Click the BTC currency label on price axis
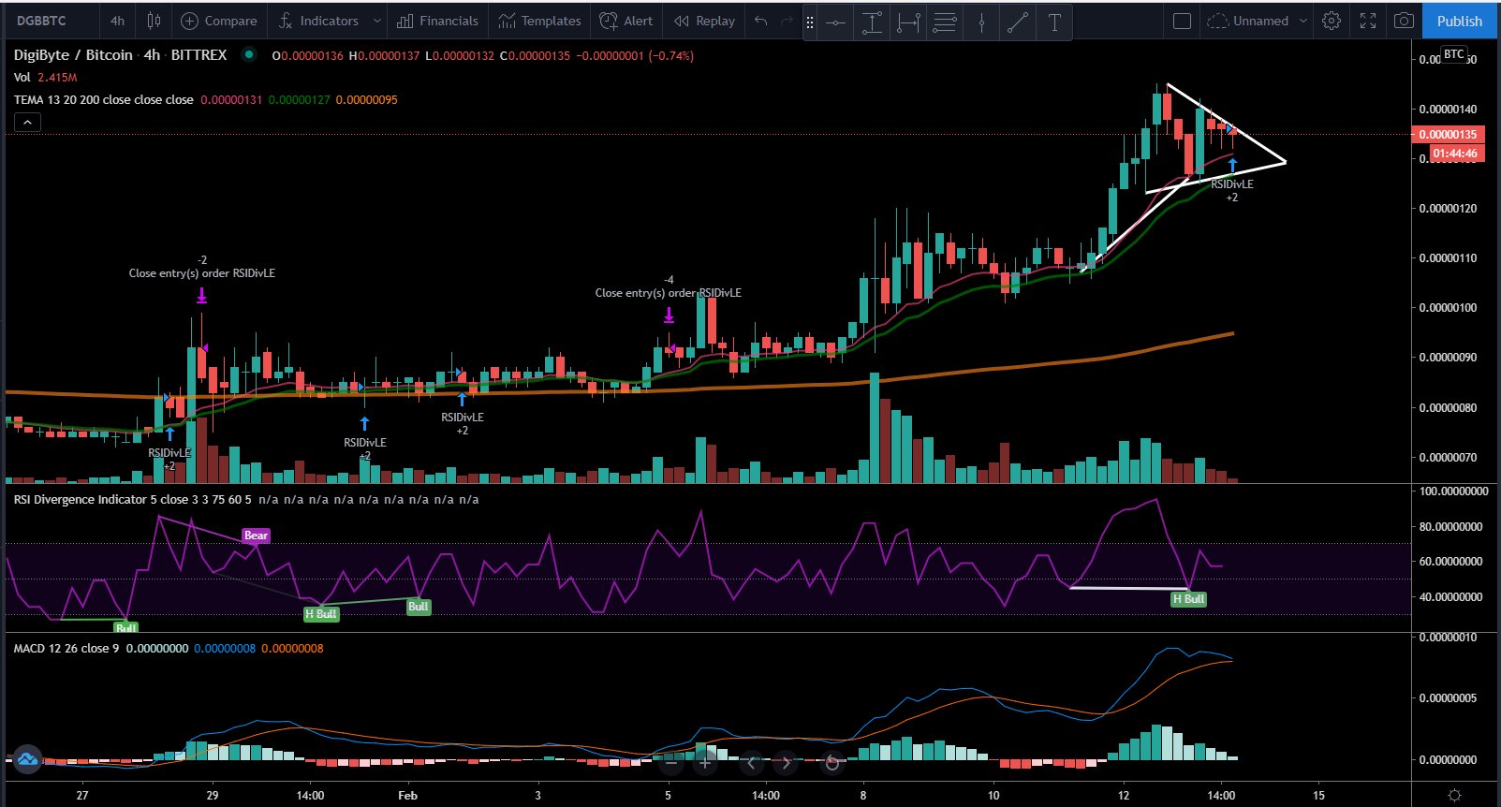Image resolution: width=1501 pixels, height=807 pixels. [x=1453, y=54]
